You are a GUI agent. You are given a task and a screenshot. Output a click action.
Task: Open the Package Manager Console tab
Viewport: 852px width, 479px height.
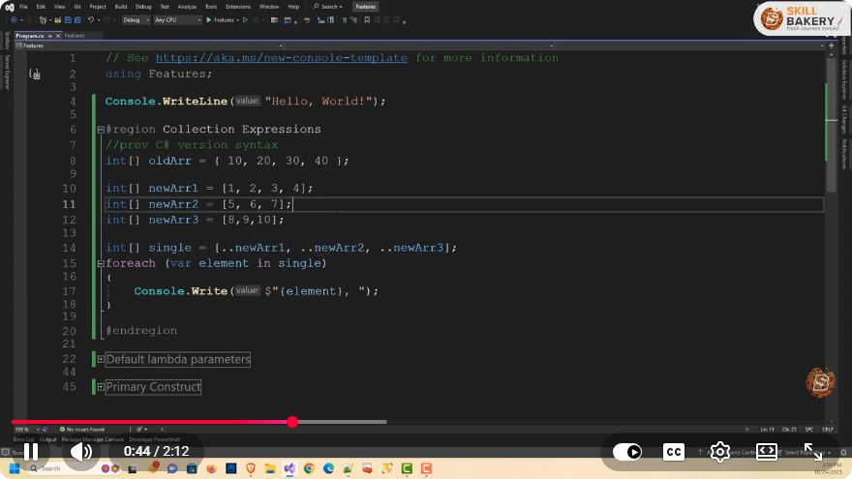coord(92,439)
